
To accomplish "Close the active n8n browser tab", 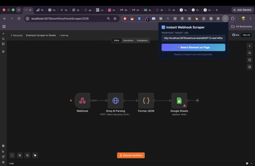I will [30, 10].
